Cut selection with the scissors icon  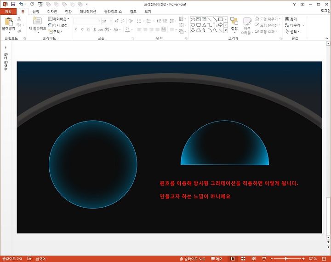pyautogui.click(x=19, y=19)
